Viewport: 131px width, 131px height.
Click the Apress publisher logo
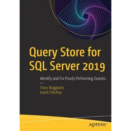tap(97, 125)
